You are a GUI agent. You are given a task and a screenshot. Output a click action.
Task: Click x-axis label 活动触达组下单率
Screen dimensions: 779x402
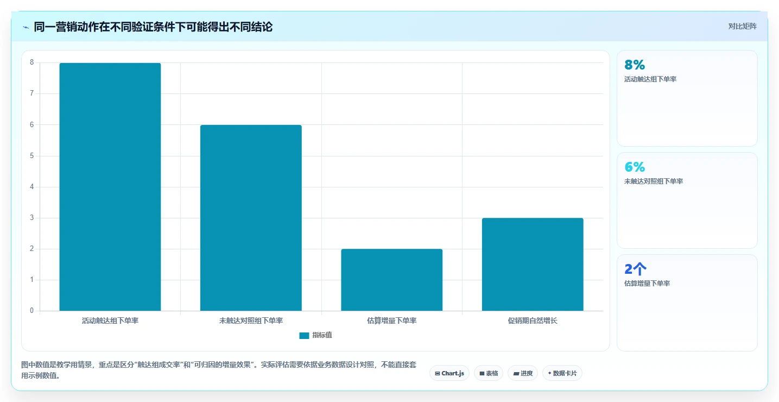pyautogui.click(x=110, y=321)
